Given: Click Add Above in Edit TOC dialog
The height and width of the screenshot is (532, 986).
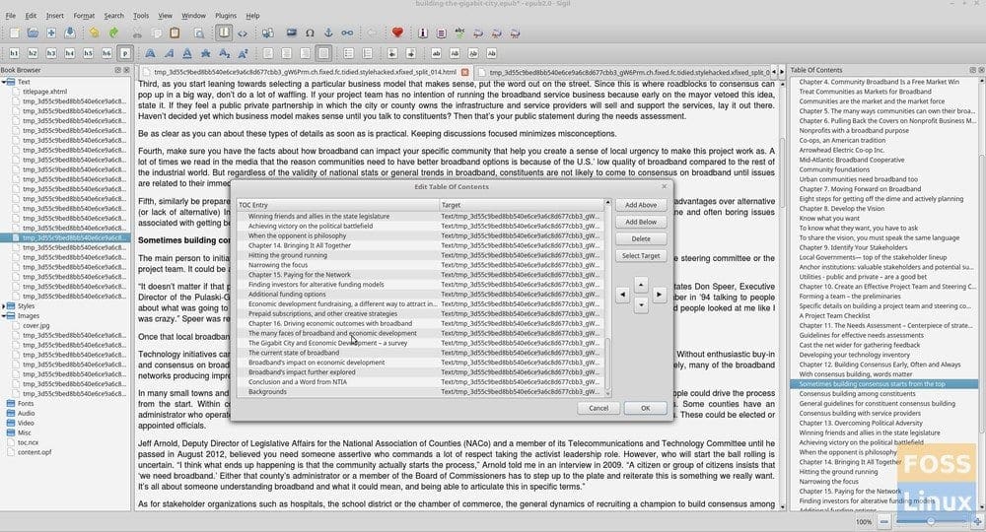Looking at the screenshot, I should (641, 205).
